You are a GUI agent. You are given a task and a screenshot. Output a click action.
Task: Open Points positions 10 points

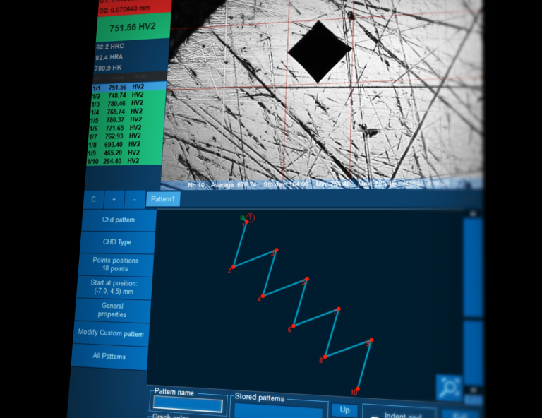(115, 265)
